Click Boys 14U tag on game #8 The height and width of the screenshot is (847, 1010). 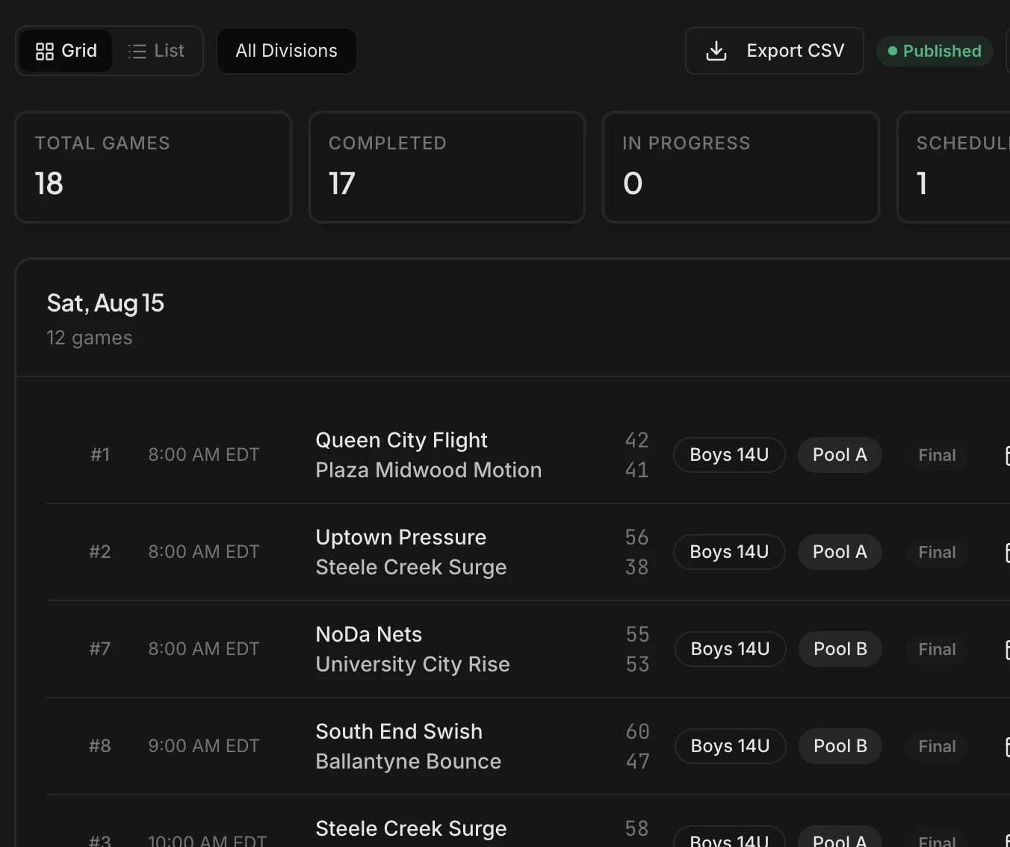[731, 746]
